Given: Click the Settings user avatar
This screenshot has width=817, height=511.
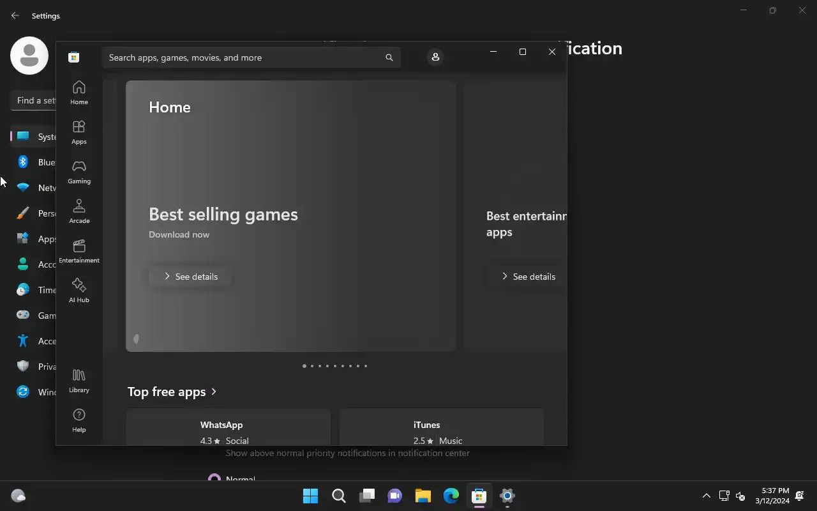Looking at the screenshot, I should [29, 56].
